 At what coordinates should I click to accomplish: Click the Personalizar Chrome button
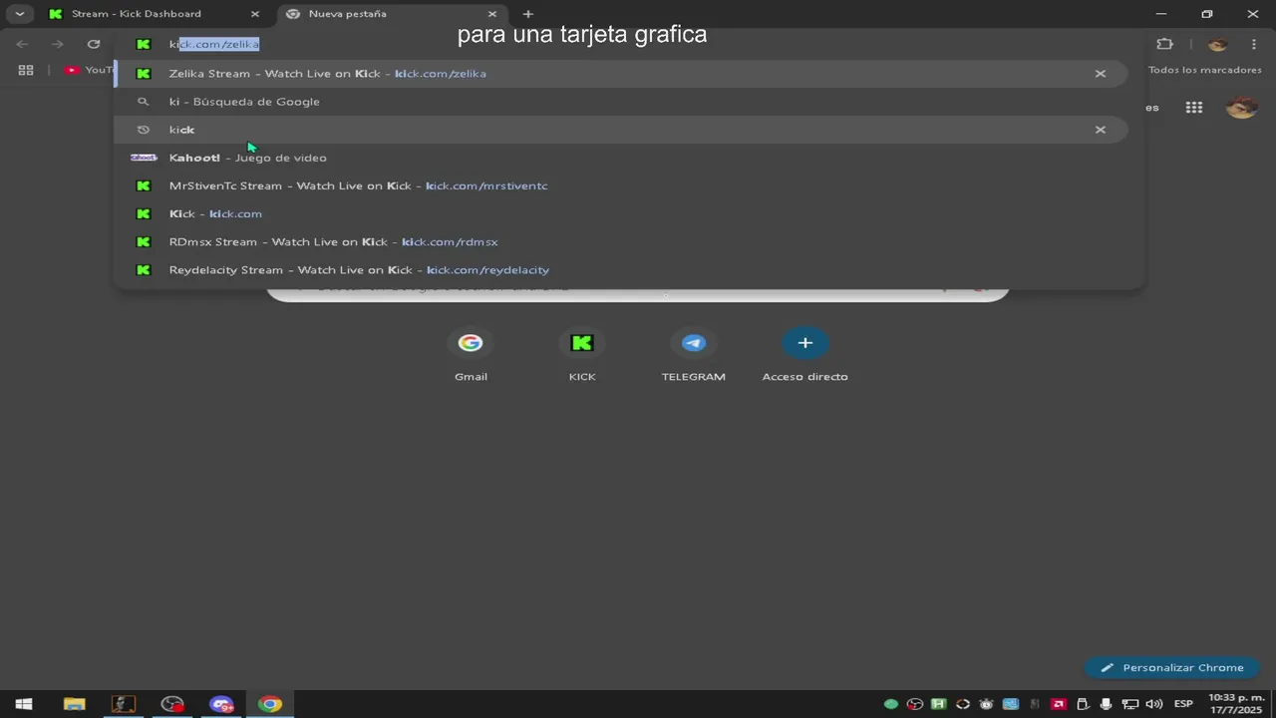click(1172, 668)
